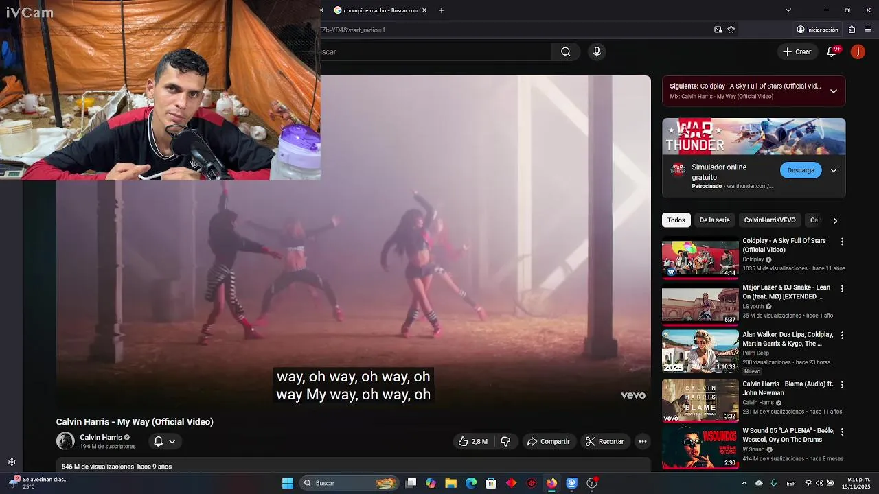Open more actions ellipsis under the video

tap(643, 441)
